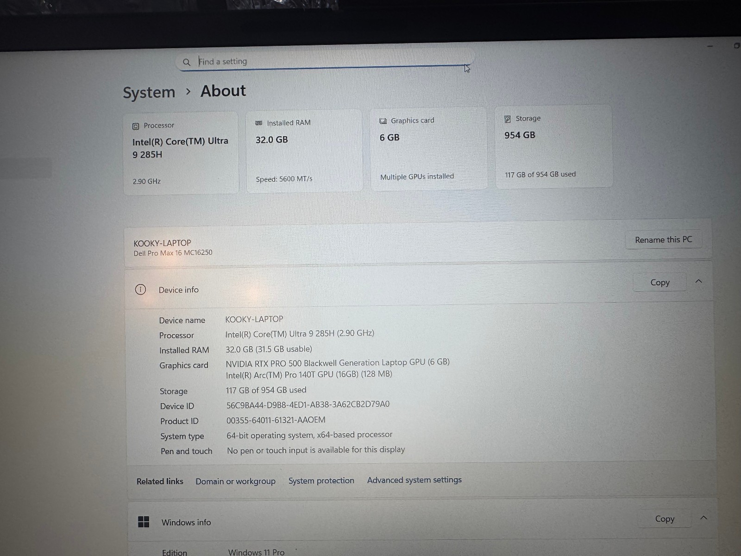Click the 2.90 GHz processor speed text
The image size is (741, 556).
147,181
